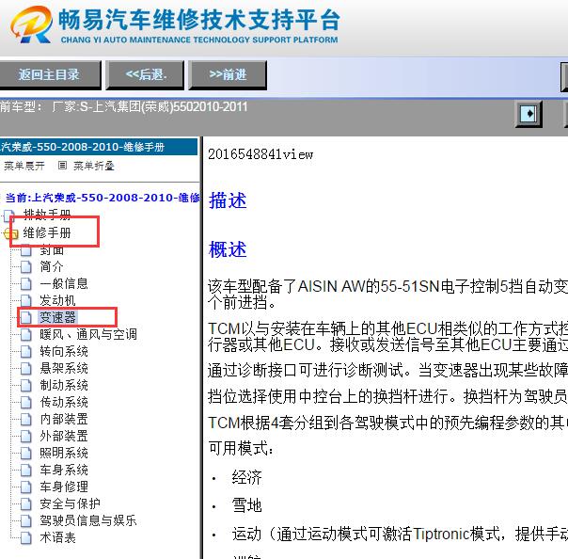Click page icon next to 暖风、通风与空调
Viewport: 568px width, 559px height.
click(x=25, y=335)
